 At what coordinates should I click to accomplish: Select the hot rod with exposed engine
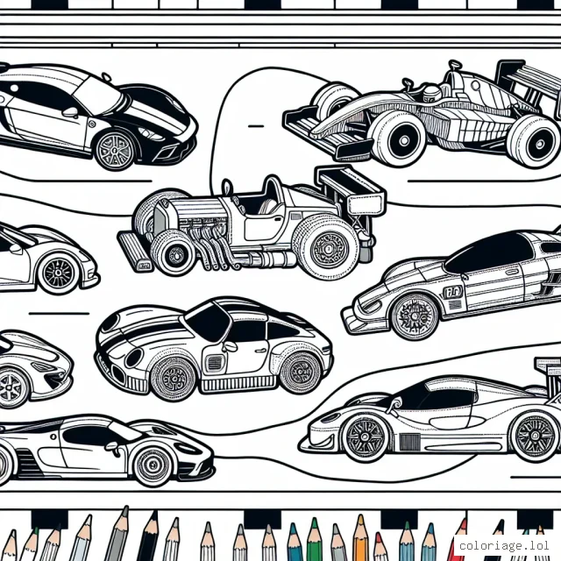(252, 224)
